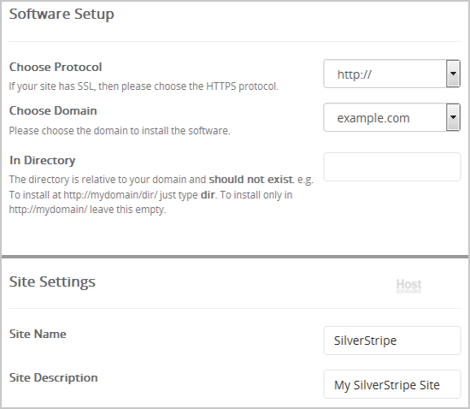
Task: Click the Site Name field containing SilverStripe
Action: click(391, 341)
